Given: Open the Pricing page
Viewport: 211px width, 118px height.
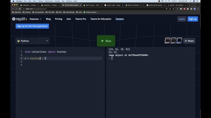Looking at the screenshot, I should (59, 19).
